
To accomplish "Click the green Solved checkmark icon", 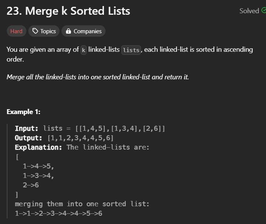I will point(263,11).
